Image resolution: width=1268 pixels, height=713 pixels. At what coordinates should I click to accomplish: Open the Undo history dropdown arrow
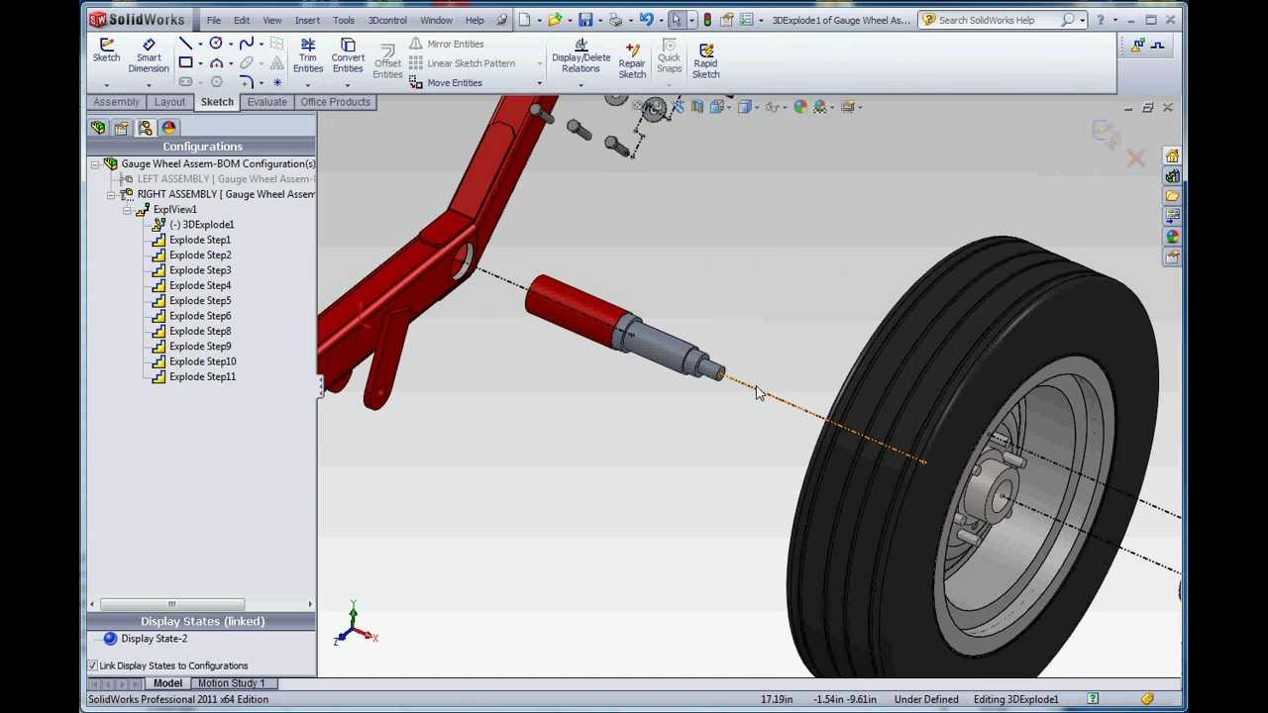660,20
